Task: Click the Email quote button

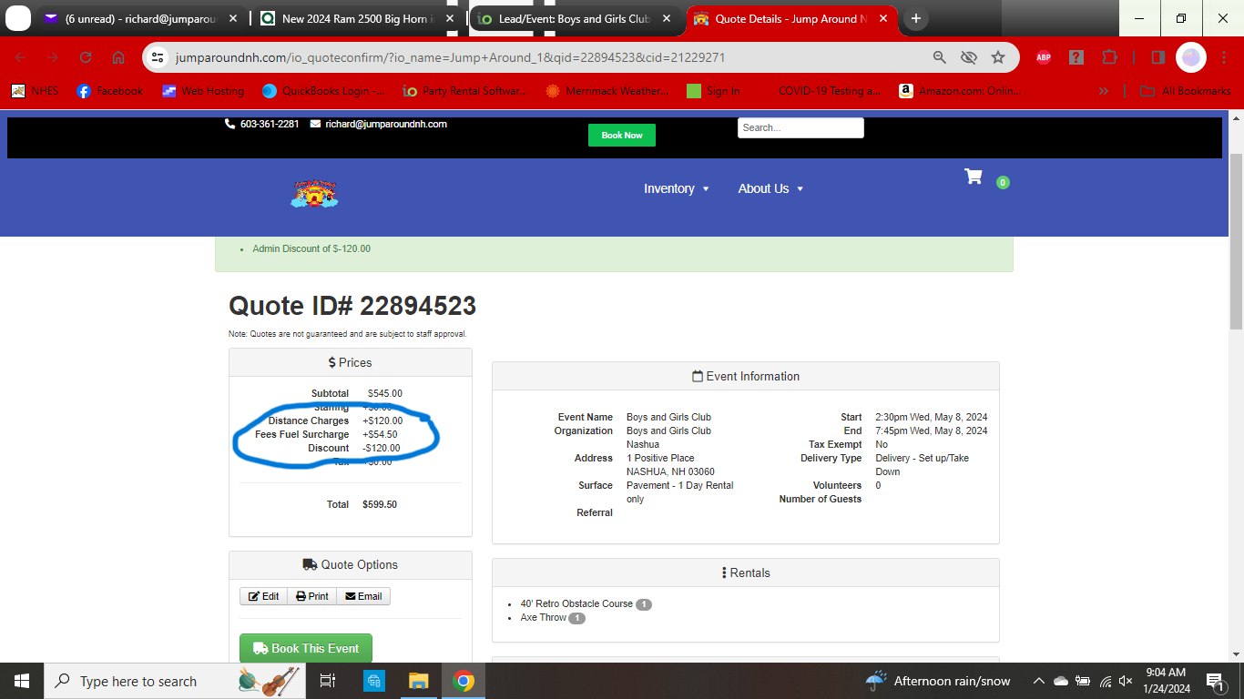Action: tap(363, 596)
